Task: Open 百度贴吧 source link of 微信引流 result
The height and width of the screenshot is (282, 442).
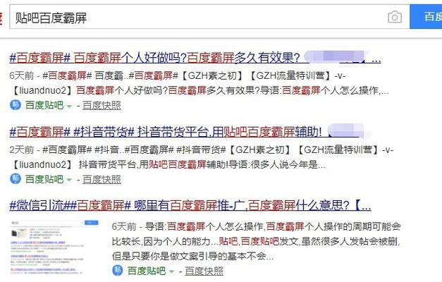Action: click(147, 271)
